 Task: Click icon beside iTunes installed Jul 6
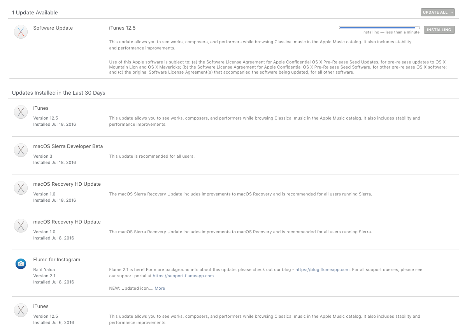pos(21,310)
